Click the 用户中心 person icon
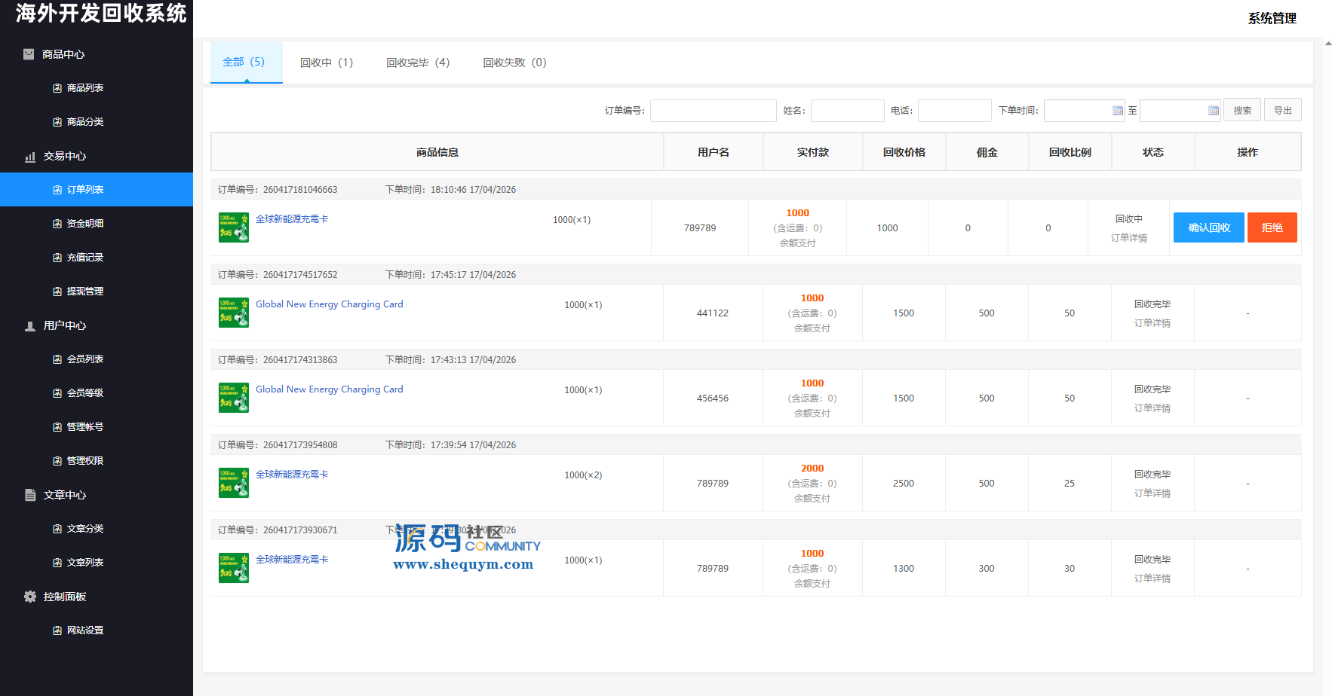This screenshot has height=696, width=1332. 30,326
